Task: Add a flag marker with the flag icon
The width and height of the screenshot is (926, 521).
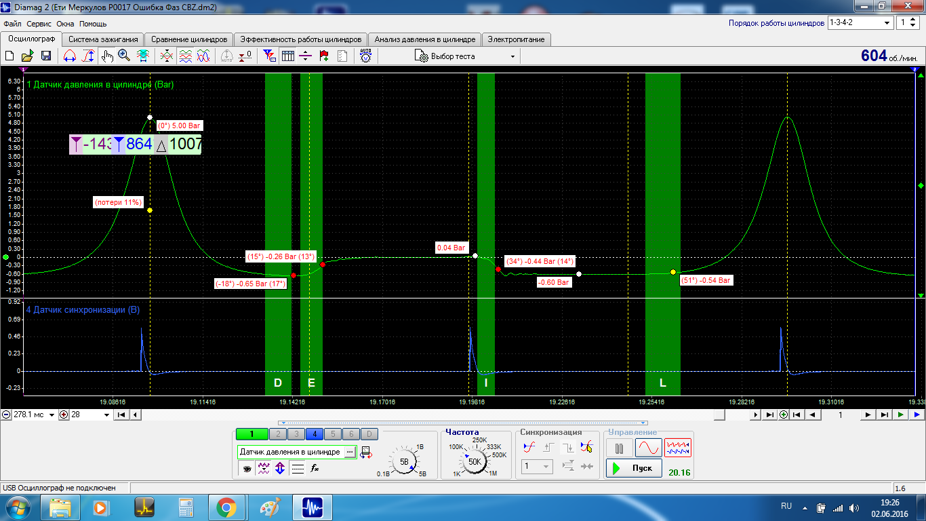Action: click(324, 56)
